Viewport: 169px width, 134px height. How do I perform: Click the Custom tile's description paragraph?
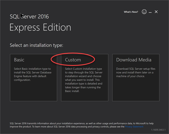pos(84,80)
